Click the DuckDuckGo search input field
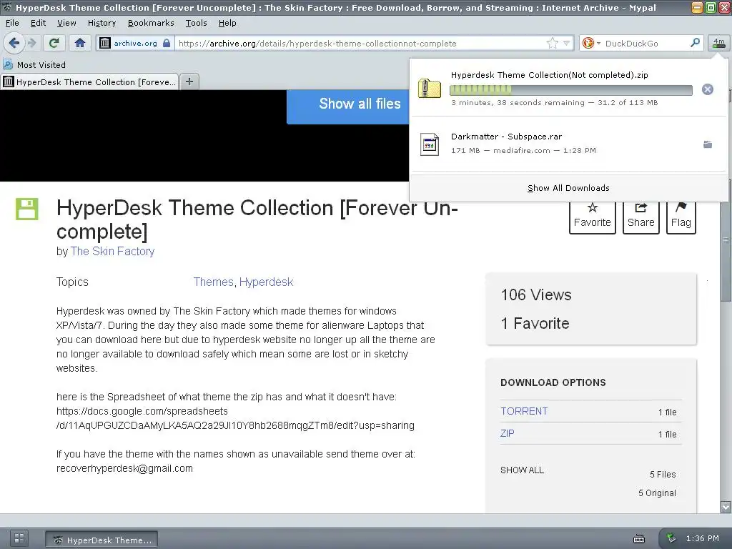732x549 pixels. 646,43
